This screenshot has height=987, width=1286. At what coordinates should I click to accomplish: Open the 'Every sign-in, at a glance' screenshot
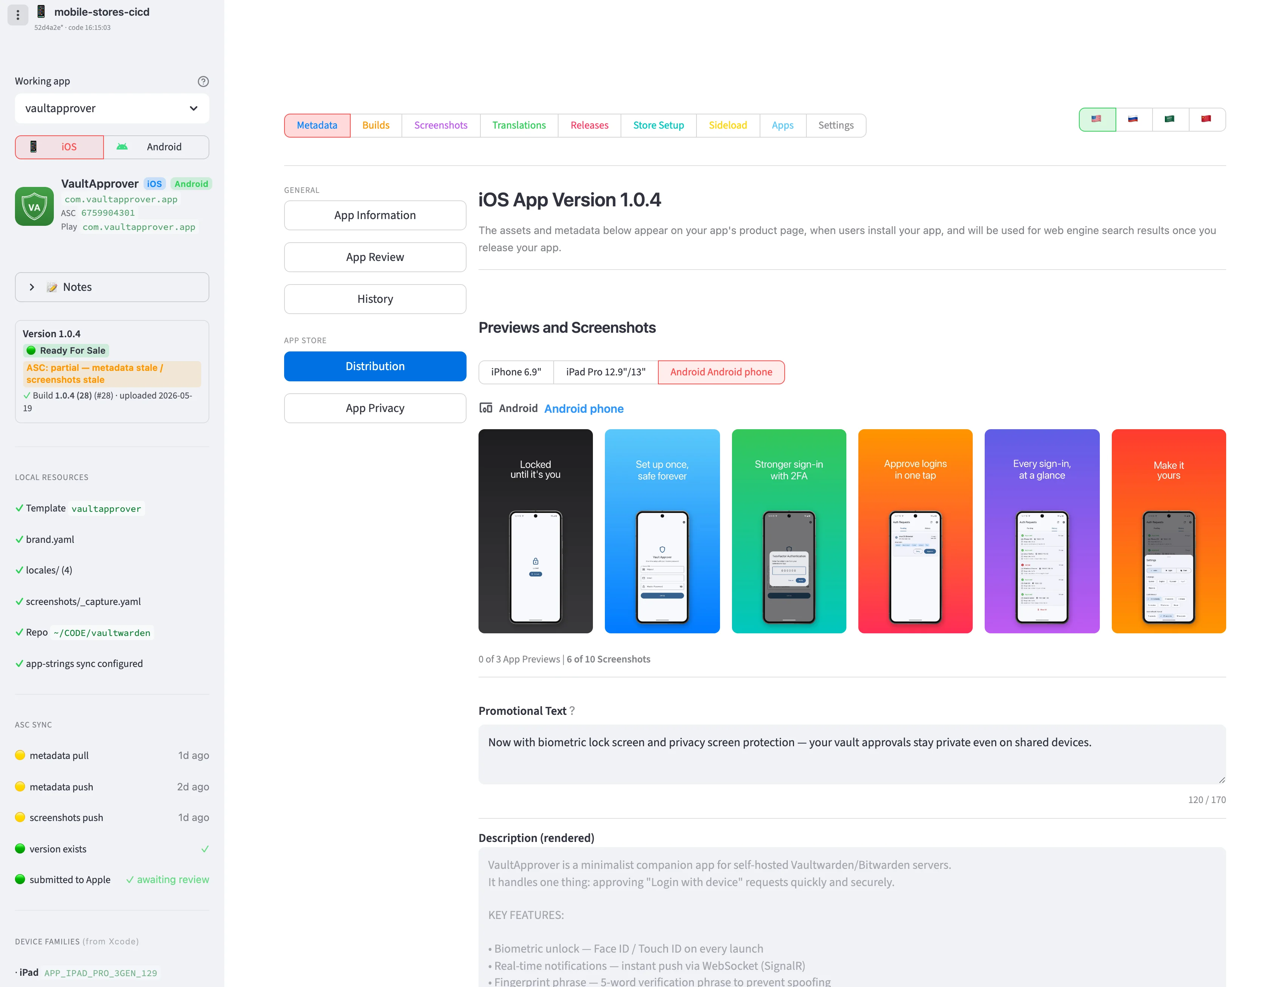(1042, 531)
